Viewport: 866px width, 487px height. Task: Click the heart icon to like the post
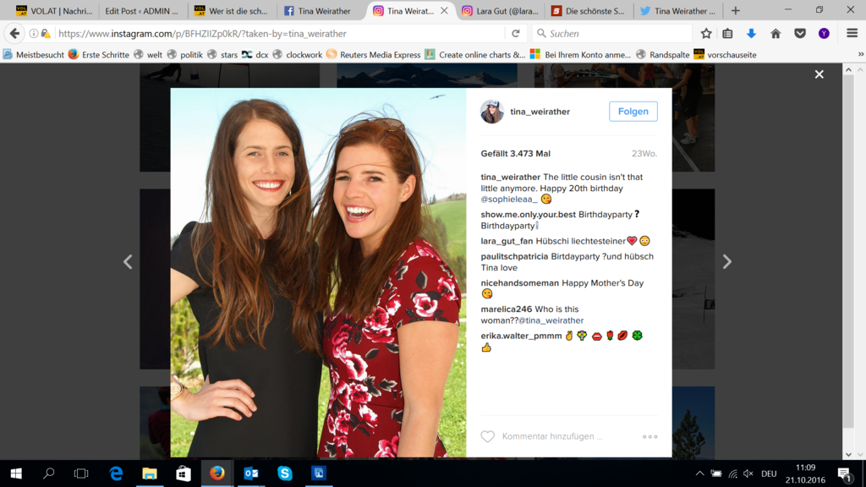(487, 436)
